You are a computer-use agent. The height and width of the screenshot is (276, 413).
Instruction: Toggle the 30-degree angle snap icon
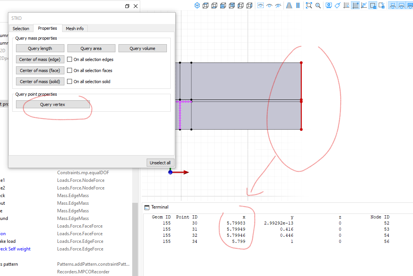[x=364, y=5]
